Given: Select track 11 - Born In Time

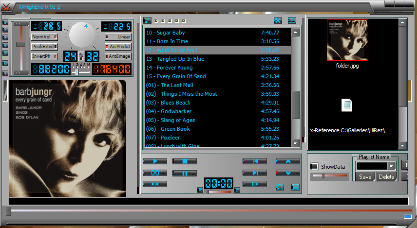Looking at the screenshot, I should 218,41.
